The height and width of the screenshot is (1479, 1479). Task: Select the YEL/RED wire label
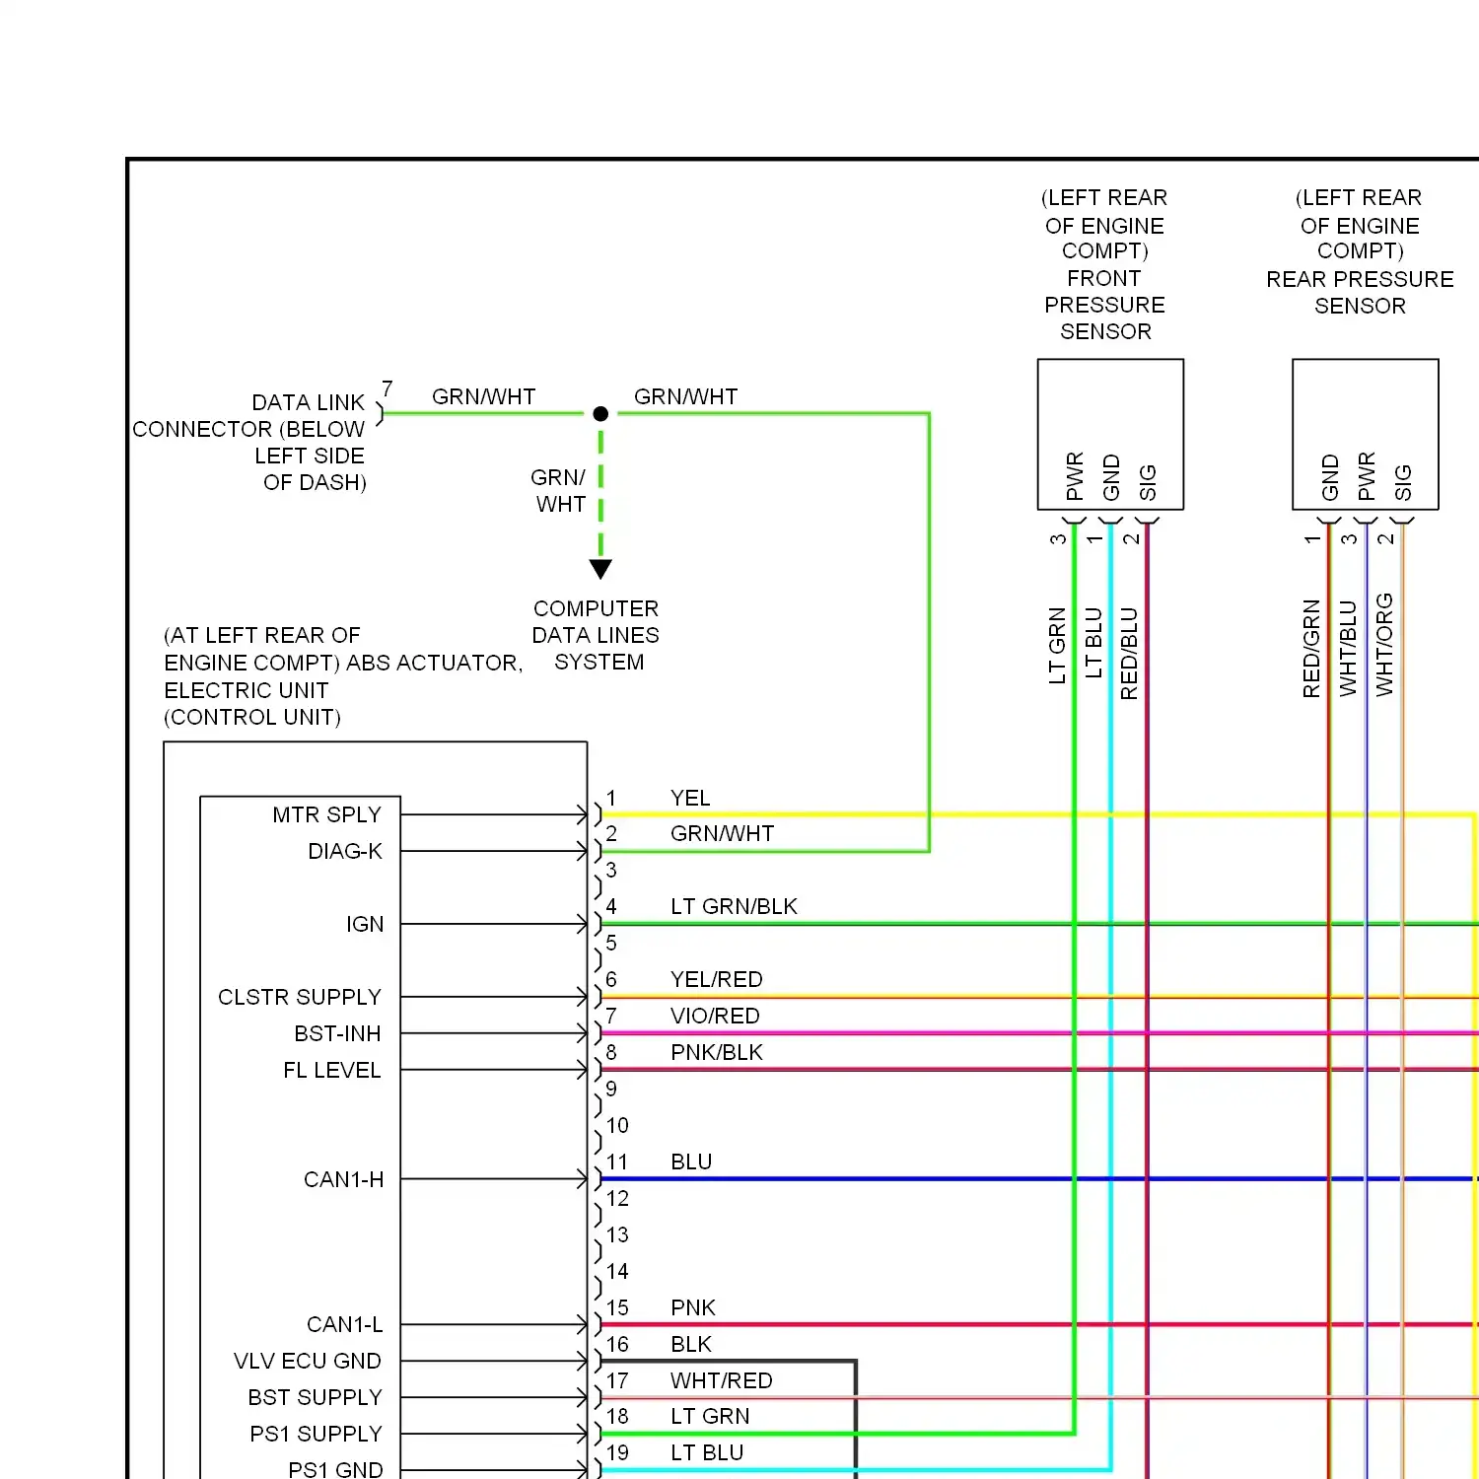[x=717, y=979]
